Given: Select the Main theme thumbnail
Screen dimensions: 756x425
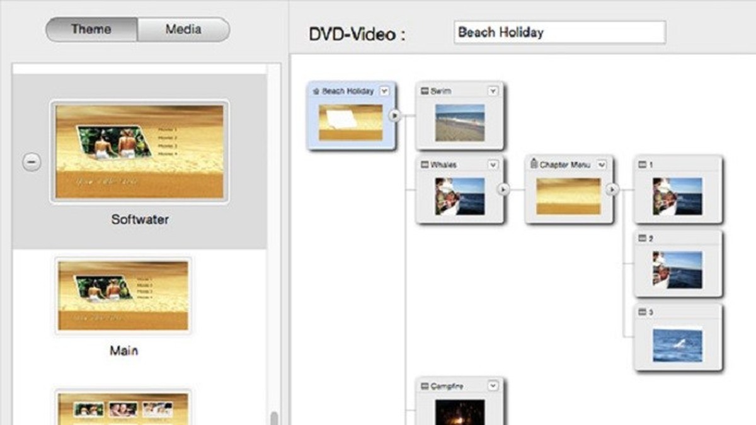Looking at the screenshot, I should tap(122, 296).
